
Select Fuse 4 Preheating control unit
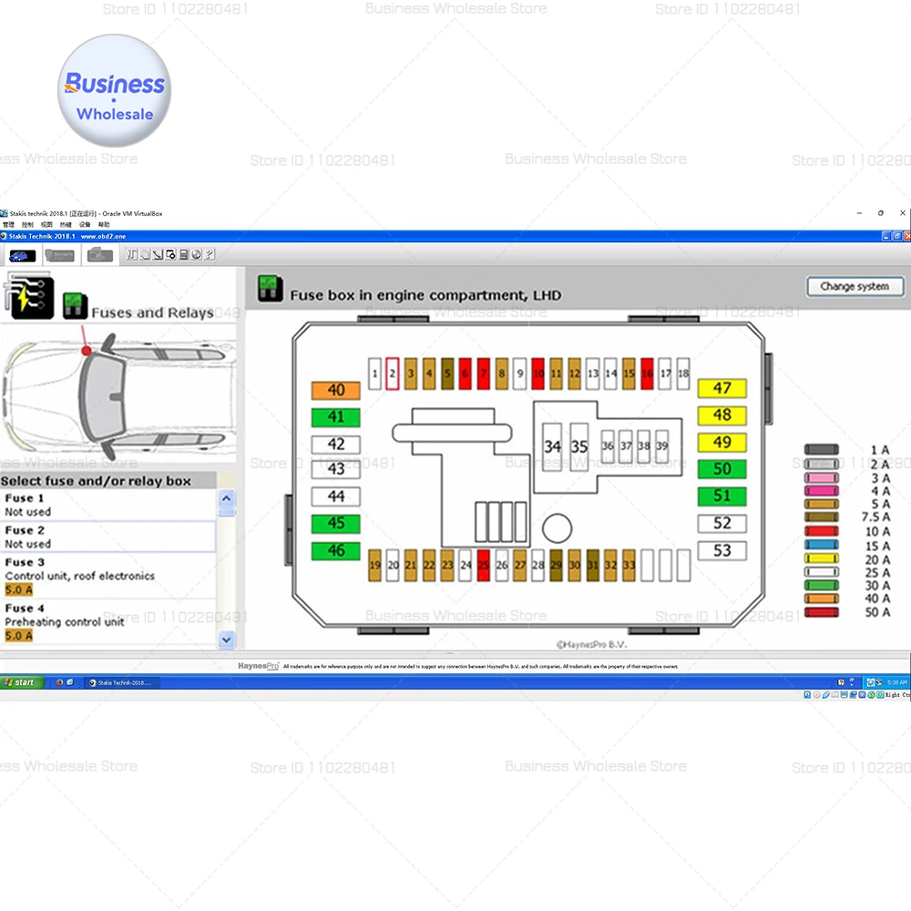pyautogui.click(x=108, y=621)
